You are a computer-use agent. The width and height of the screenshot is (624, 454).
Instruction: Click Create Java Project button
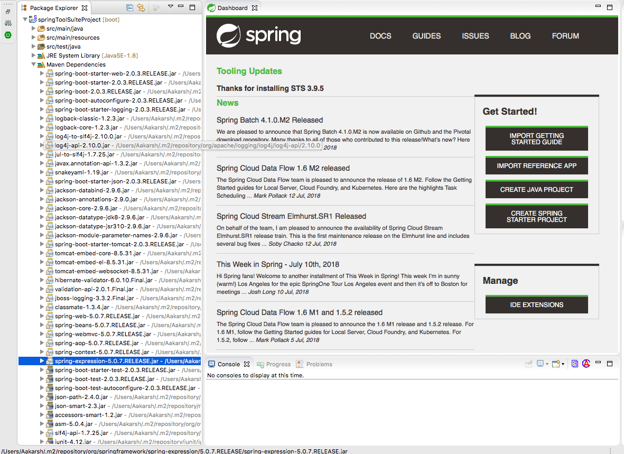tap(536, 189)
